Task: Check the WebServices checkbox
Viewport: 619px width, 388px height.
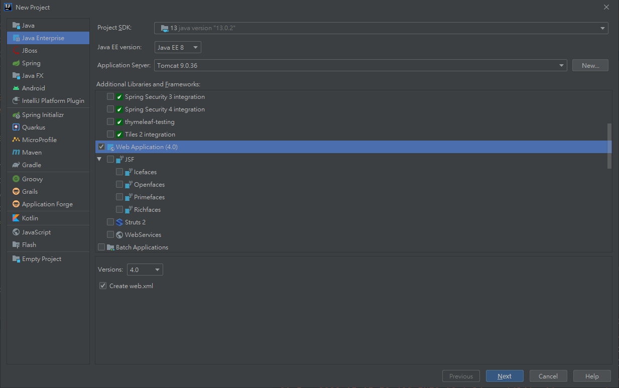Action: (x=110, y=234)
